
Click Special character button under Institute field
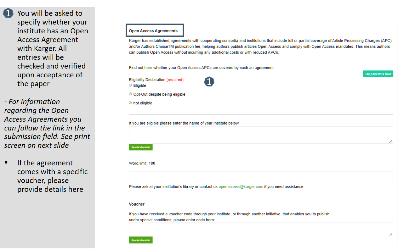[x=140, y=147]
